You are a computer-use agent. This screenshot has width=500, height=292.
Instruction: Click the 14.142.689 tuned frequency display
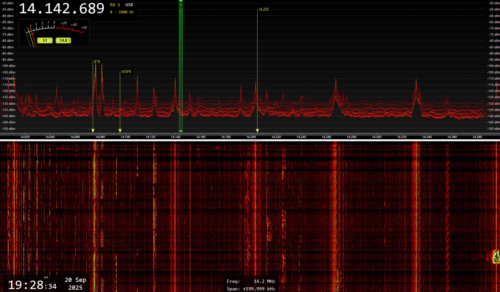coord(62,8)
